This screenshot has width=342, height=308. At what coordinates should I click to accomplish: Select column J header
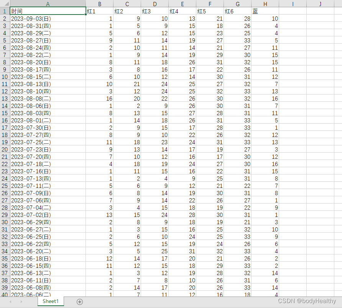[x=320, y=4]
